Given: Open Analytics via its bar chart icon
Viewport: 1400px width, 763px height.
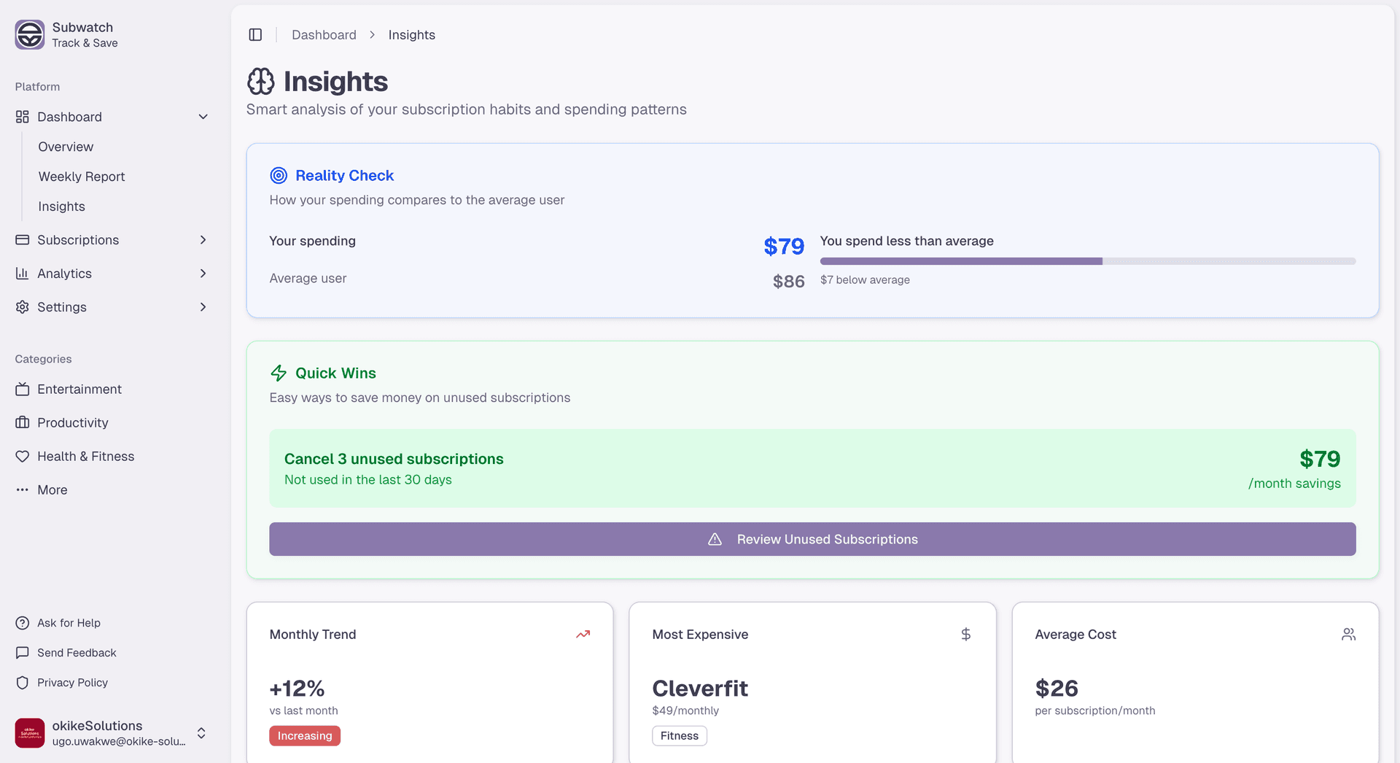Looking at the screenshot, I should [x=22, y=274].
